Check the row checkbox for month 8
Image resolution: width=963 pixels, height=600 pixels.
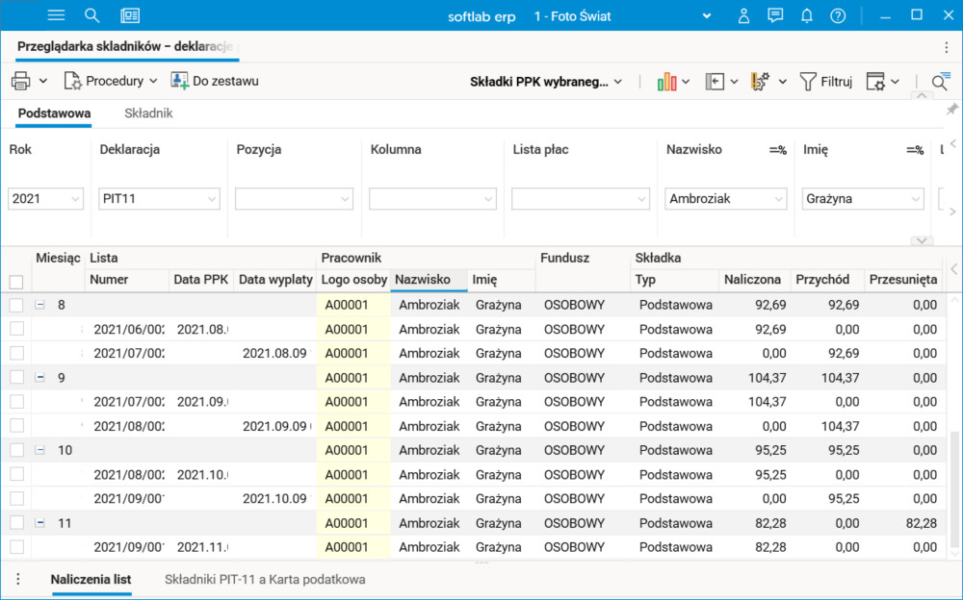click(x=16, y=305)
